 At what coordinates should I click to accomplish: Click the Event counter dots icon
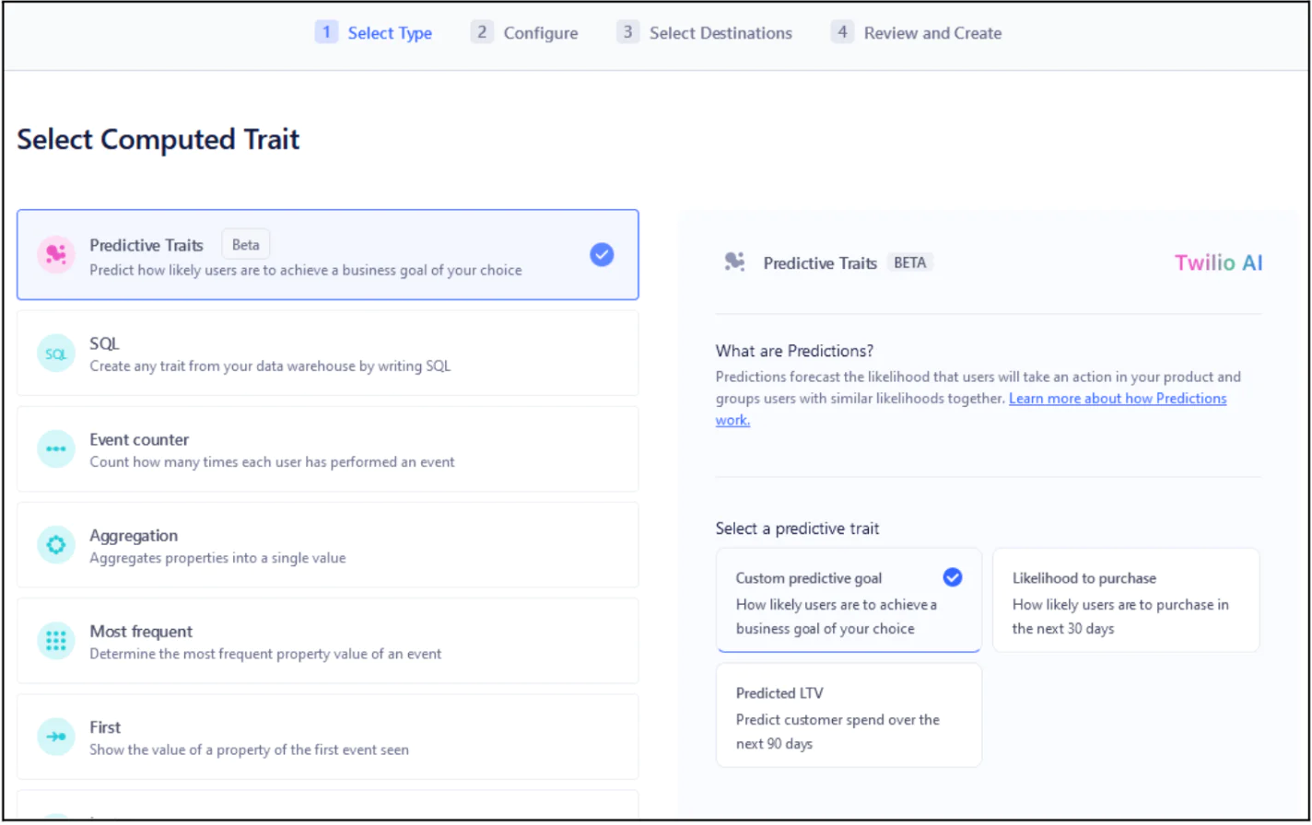(x=55, y=449)
